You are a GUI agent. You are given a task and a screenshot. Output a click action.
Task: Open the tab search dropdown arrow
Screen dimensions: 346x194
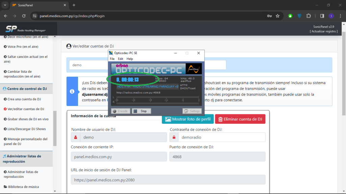(x=5, y=5)
